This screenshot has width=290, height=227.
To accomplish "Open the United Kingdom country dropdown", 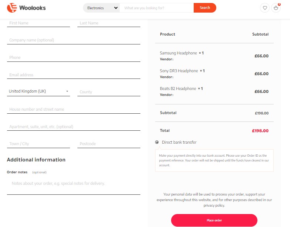I will click(x=39, y=91).
